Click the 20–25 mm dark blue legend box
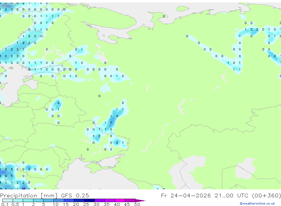 coord(79,200)
